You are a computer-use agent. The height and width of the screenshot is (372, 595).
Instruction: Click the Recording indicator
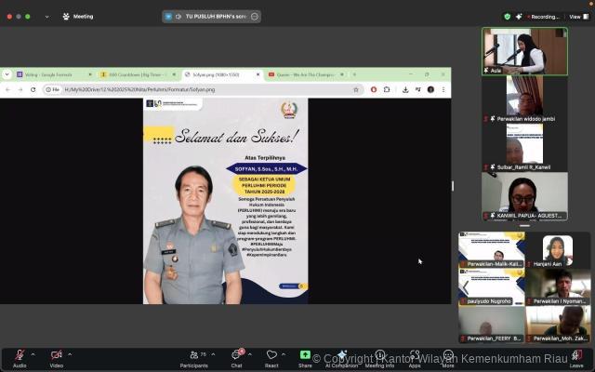click(x=543, y=16)
